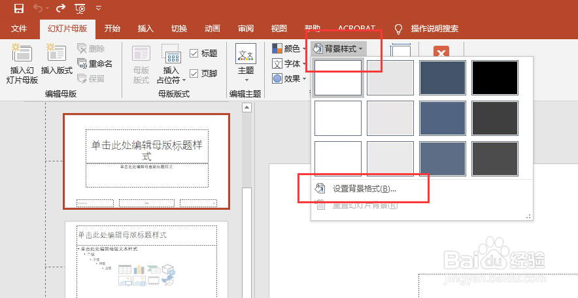Click the 保留 button
The height and width of the screenshot is (298, 578).
(91, 79)
